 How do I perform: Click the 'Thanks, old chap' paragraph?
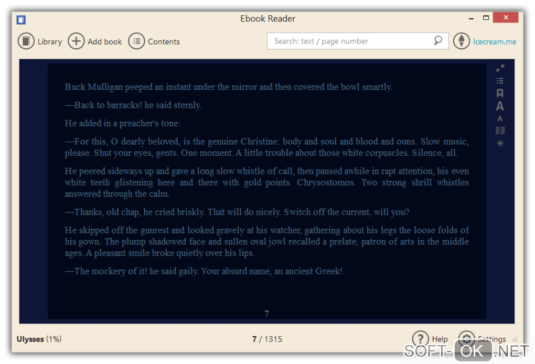237,212
